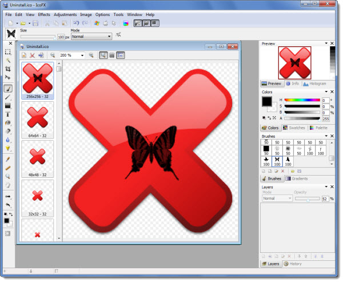Toggle the grid display button
343x282 pixels.
point(112,55)
